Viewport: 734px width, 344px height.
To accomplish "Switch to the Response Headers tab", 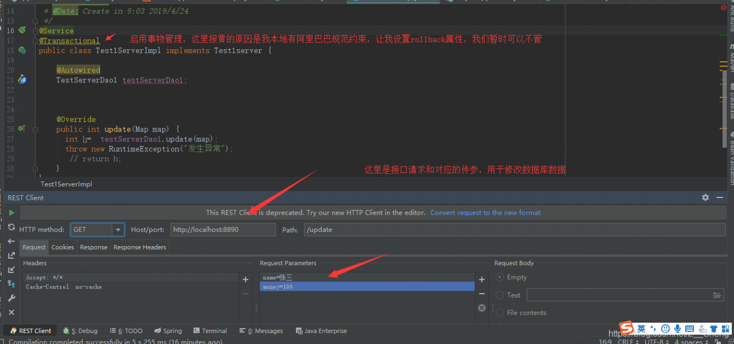I will 140,247.
